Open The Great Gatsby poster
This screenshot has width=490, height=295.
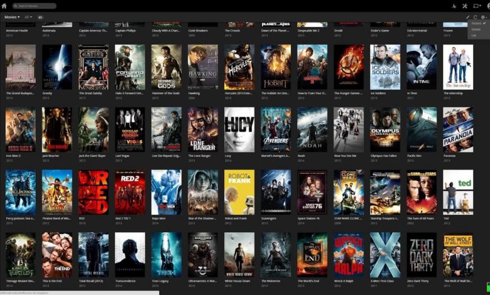[x=94, y=67]
